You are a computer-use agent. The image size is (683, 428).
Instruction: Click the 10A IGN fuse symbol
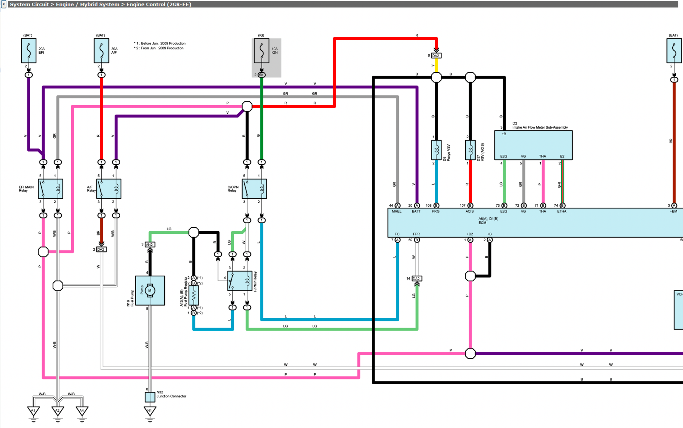(x=261, y=51)
